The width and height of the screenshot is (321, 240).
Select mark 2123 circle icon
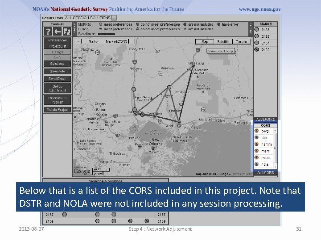coord(256,29)
